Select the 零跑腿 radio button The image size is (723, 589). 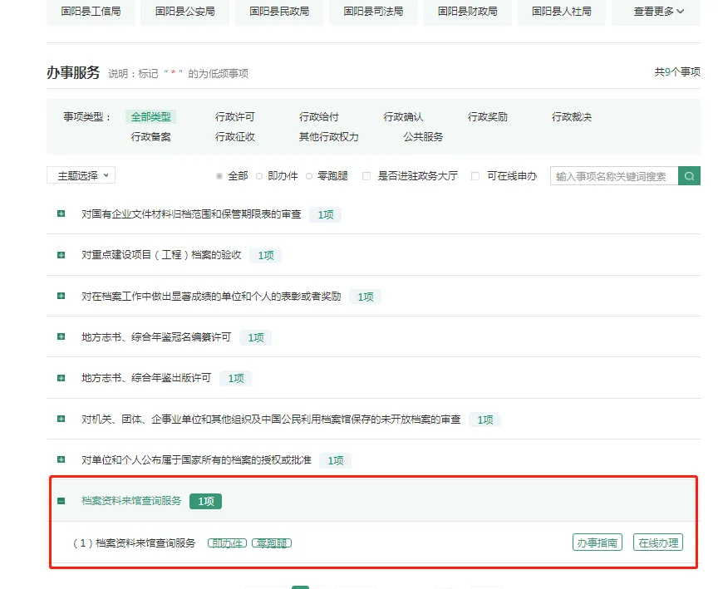point(309,176)
